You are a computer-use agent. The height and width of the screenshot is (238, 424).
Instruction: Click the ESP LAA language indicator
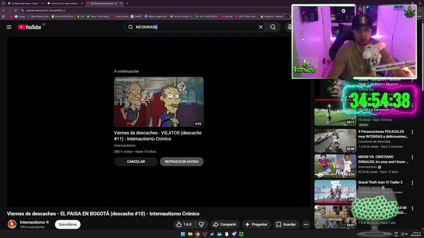click(396, 234)
